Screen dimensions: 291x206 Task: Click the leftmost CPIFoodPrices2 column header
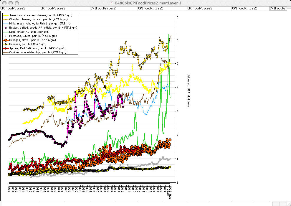(x=13, y=8)
